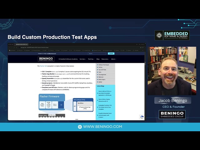Viewport: 200px width, 150px height.
Task: Open the Uncategorized category
Action: click(x=102, y=74)
